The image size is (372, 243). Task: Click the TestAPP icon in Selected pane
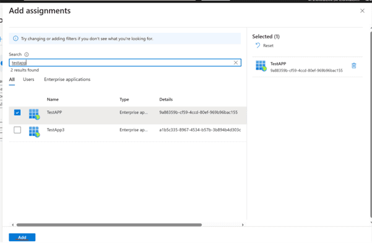pos(261,66)
